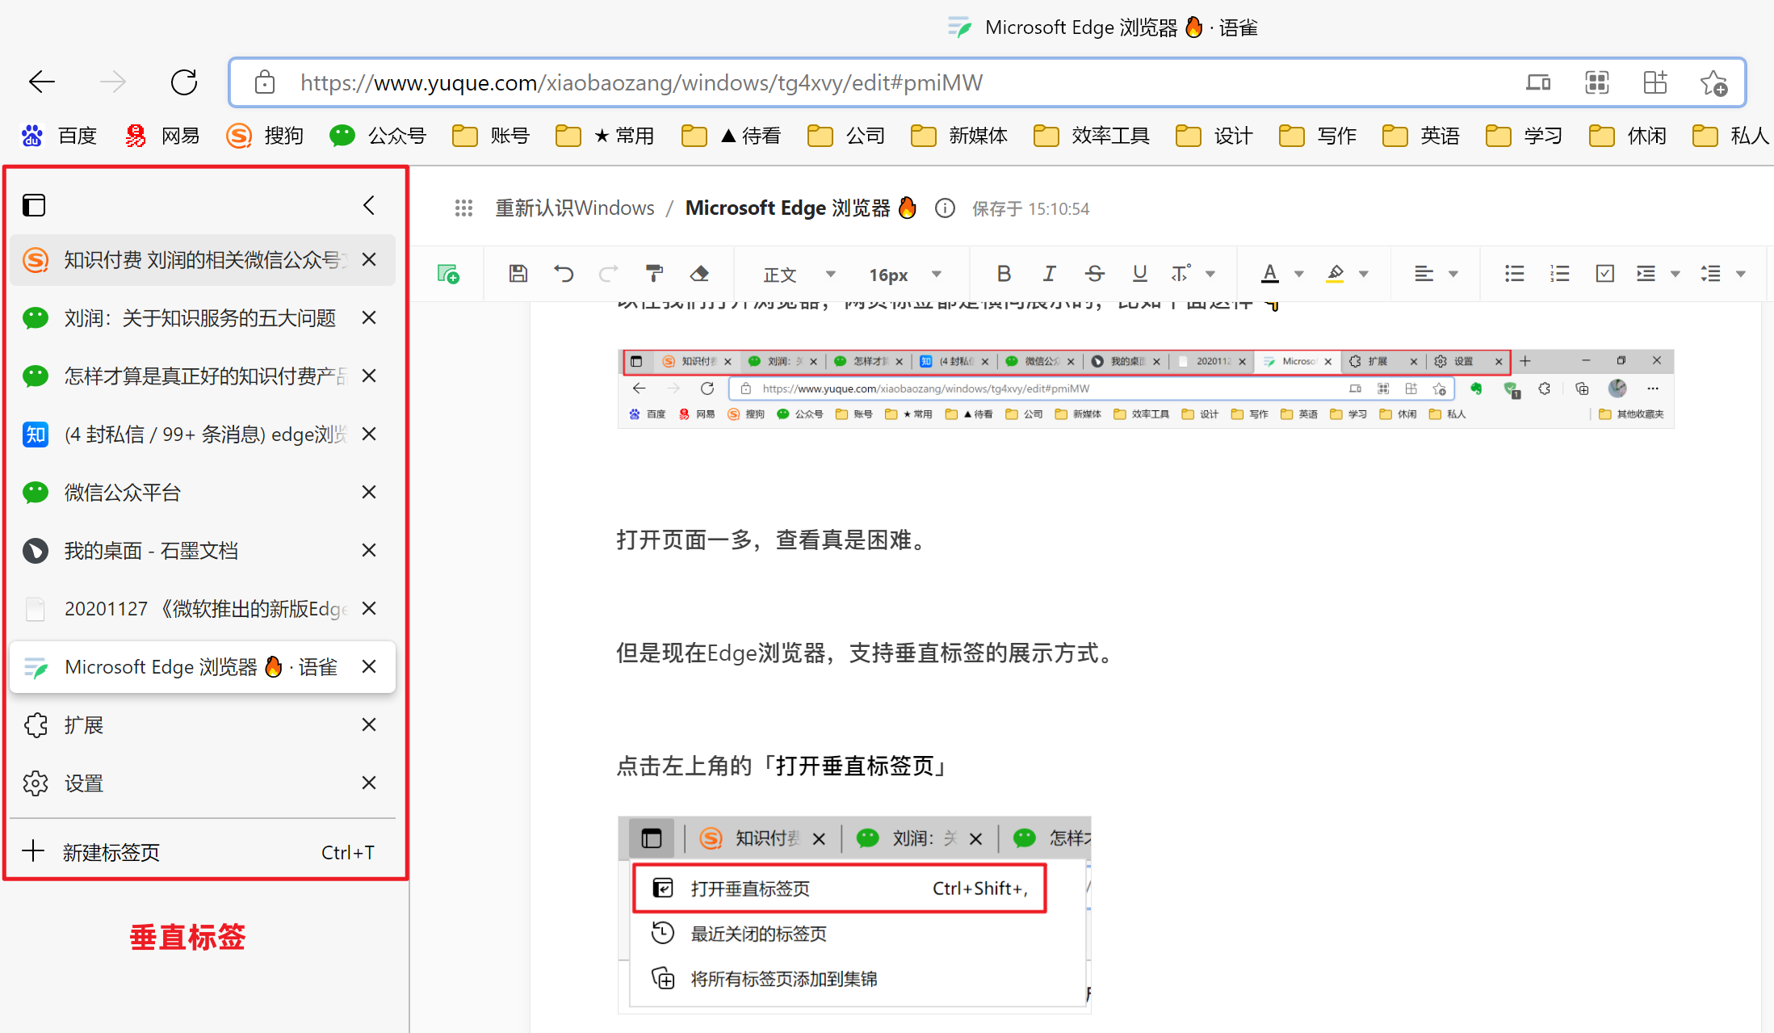Expand the alignment options arrow
The image size is (1774, 1033).
pyautogui.click(x=1453, y=274)
